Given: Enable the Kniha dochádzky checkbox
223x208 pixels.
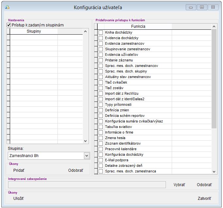Looking at the screenshot, I should click(x=101, y=32).
